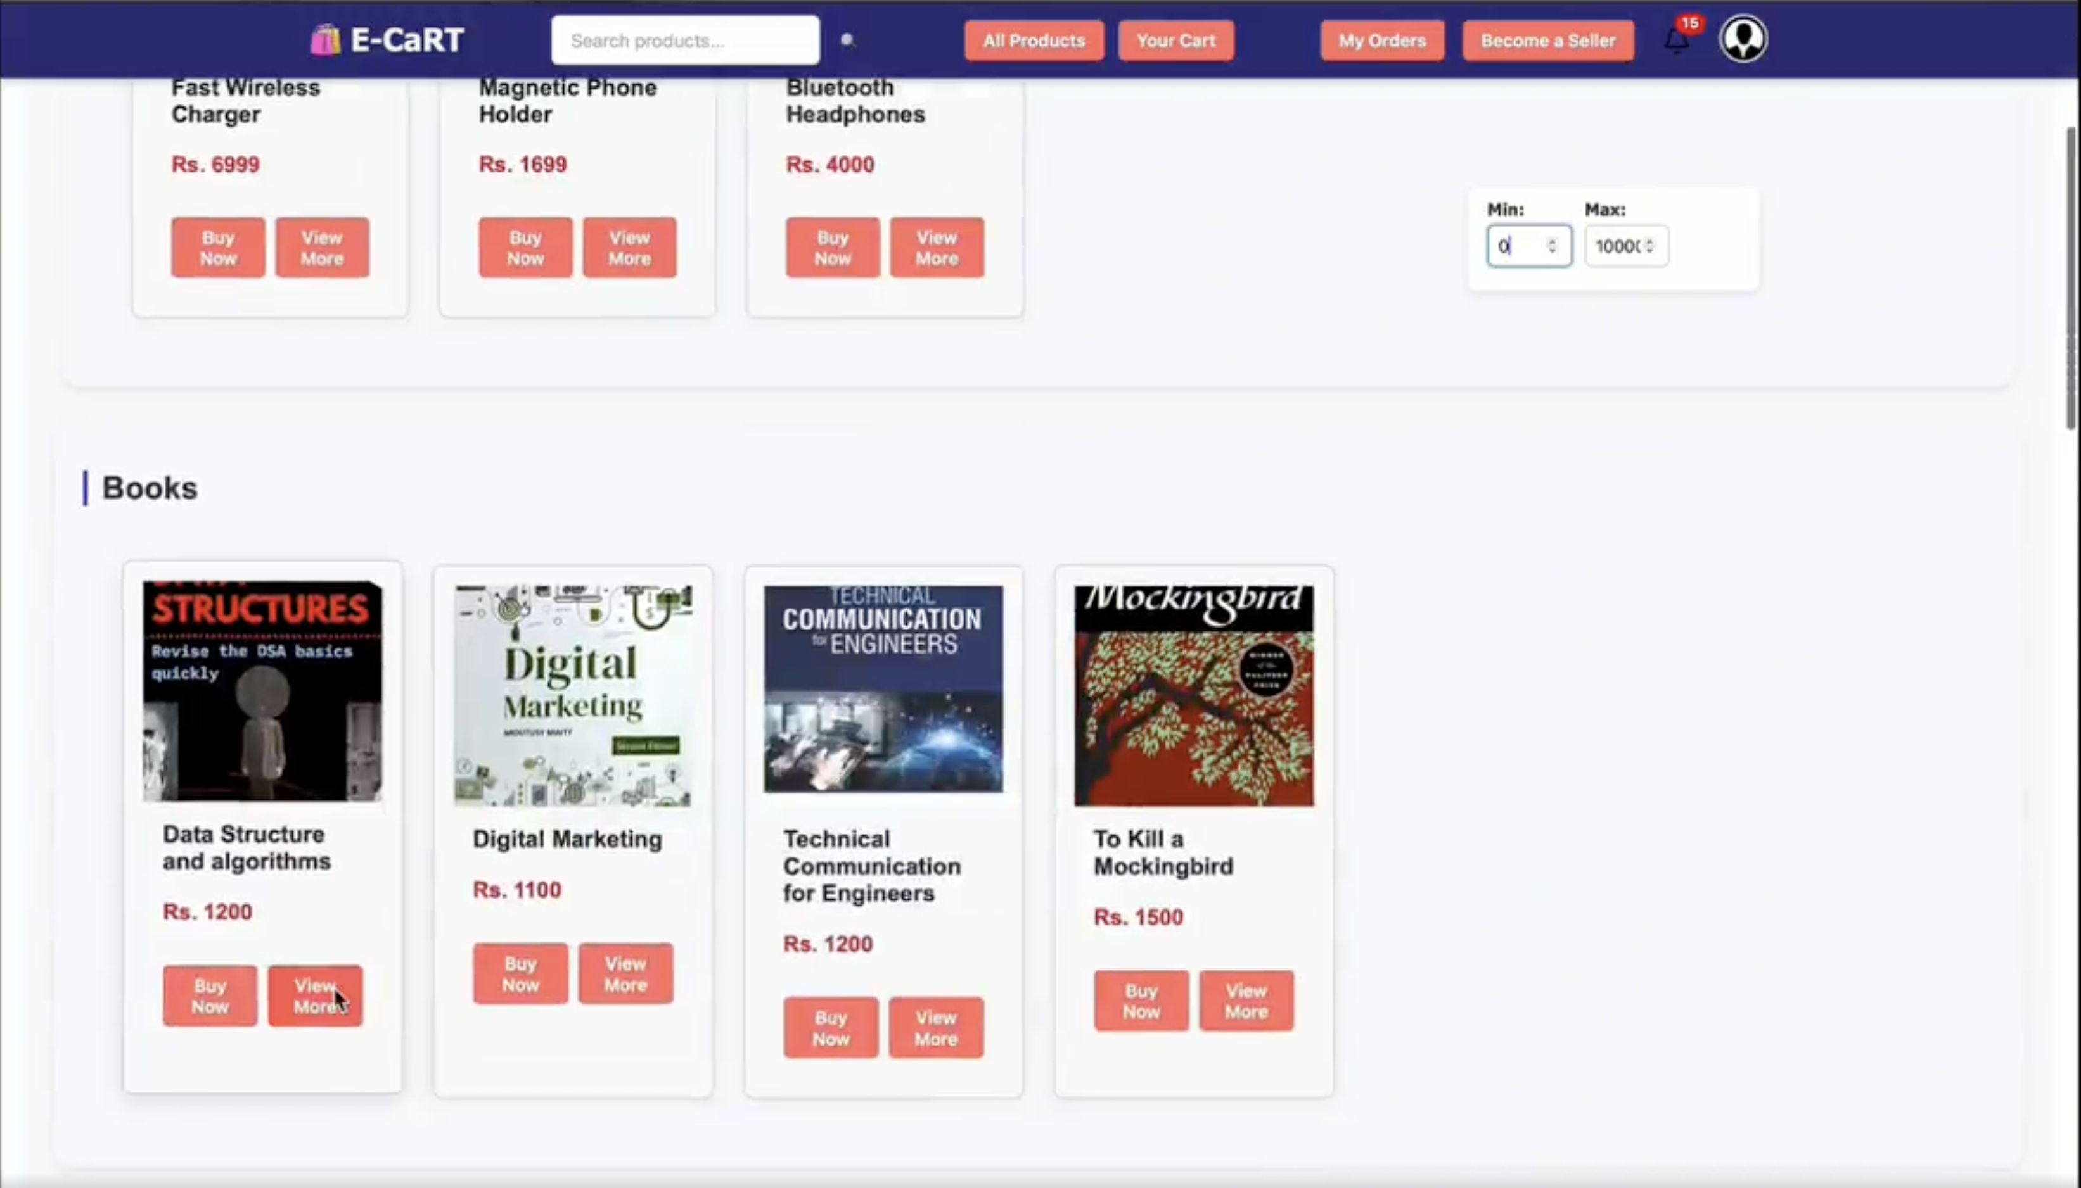Click the page vertical scrollbar
2081x1188 pixels.
[x=2072, y=277]
